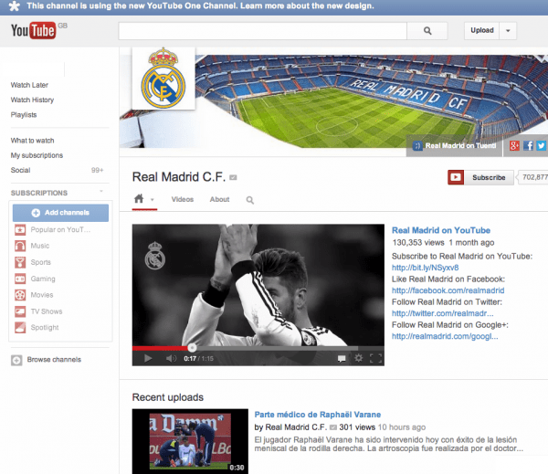Click Learn more about new design link
The height and width of the screenshot is (474, 548).
pos(307,6)
